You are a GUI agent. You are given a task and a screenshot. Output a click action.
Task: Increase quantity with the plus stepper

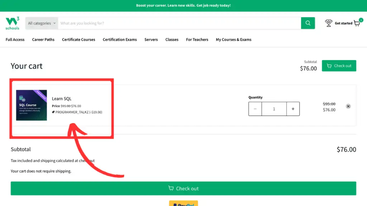293,109
